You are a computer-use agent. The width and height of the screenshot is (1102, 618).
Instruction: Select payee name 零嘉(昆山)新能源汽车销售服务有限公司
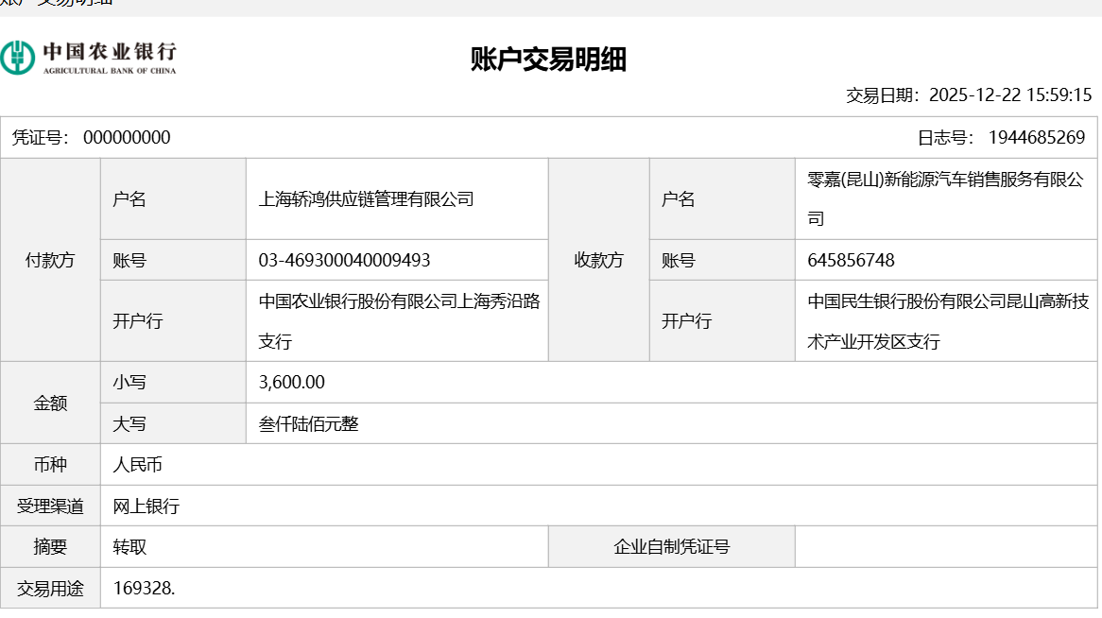(945, 199)
